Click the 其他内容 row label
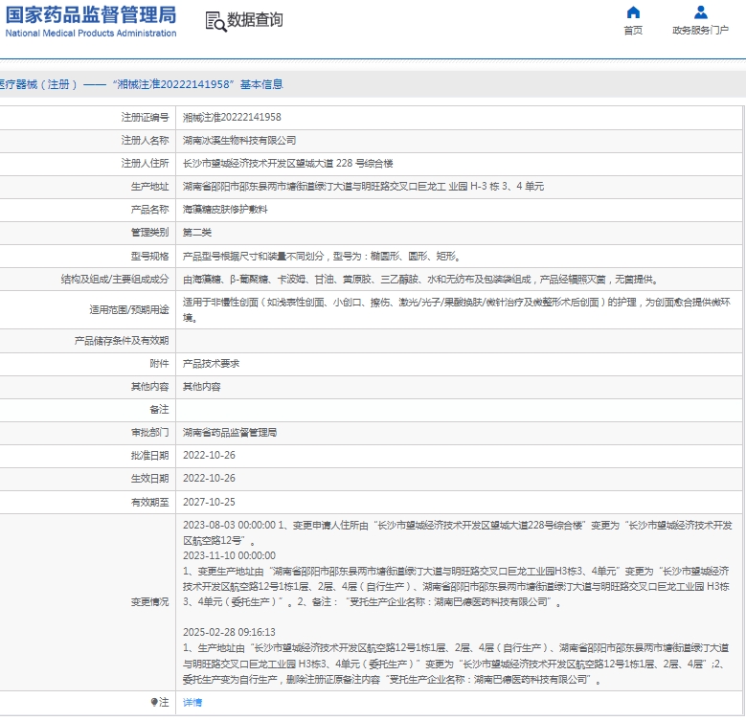The image size is (746, 721). (149, 386)
